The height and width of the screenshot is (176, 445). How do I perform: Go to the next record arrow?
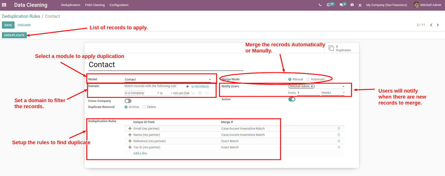(438, 25)
